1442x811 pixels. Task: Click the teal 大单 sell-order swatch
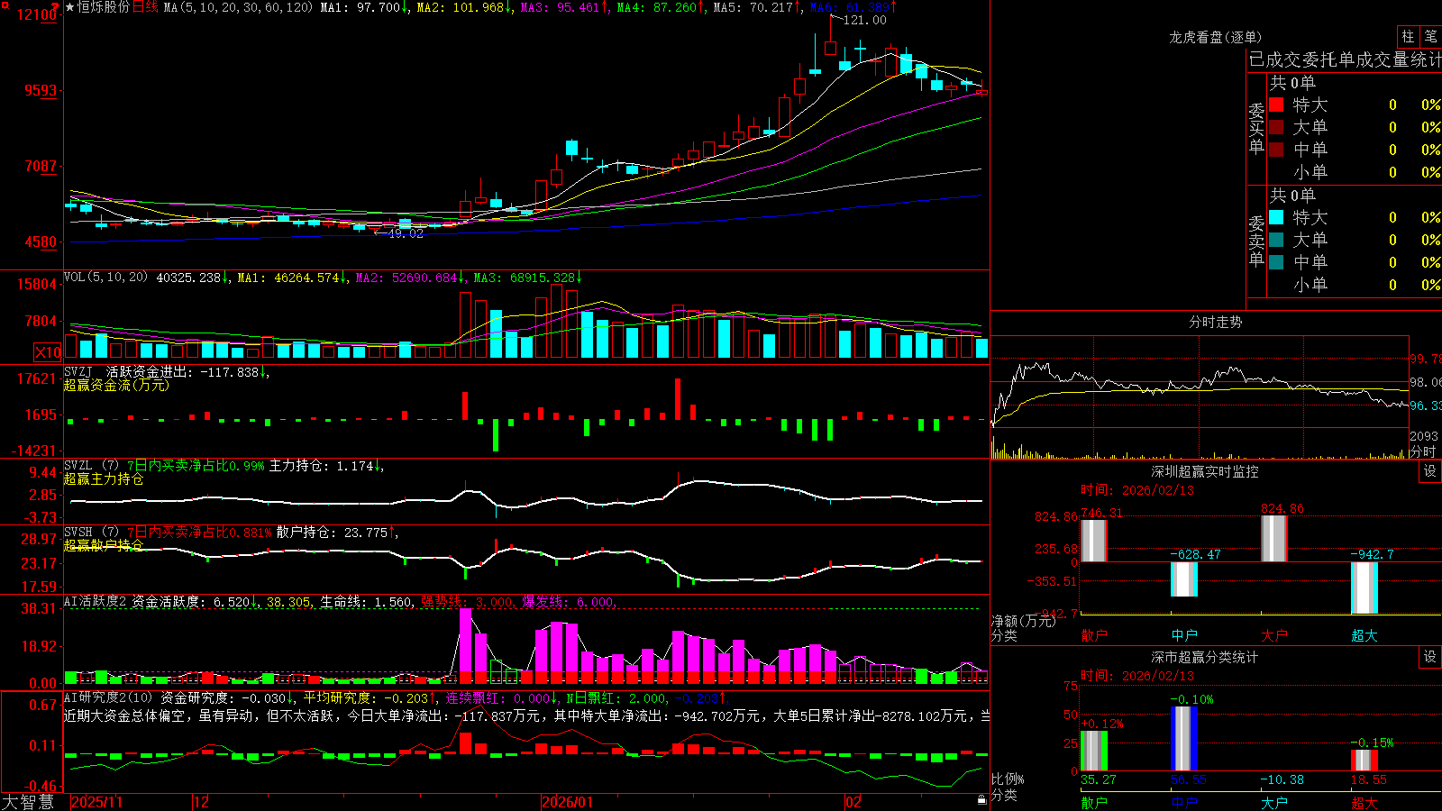(1276, 240)
